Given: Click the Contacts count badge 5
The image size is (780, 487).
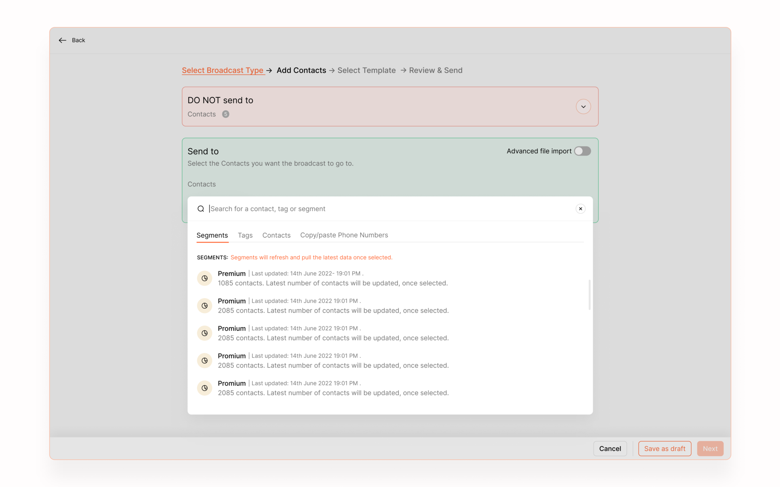Looking at the screenshot, I should click(225, 114).
